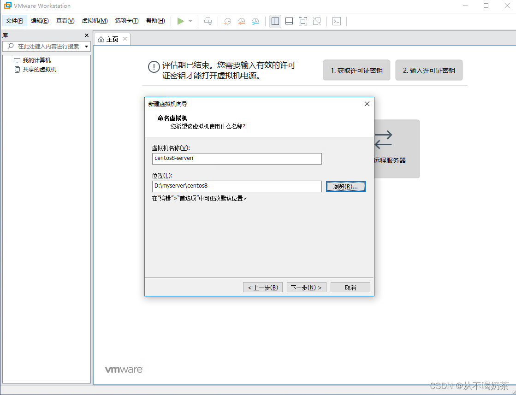The image size is (516, 395).
Task: Click the green power on play icon
Action: tap(181, 21)
